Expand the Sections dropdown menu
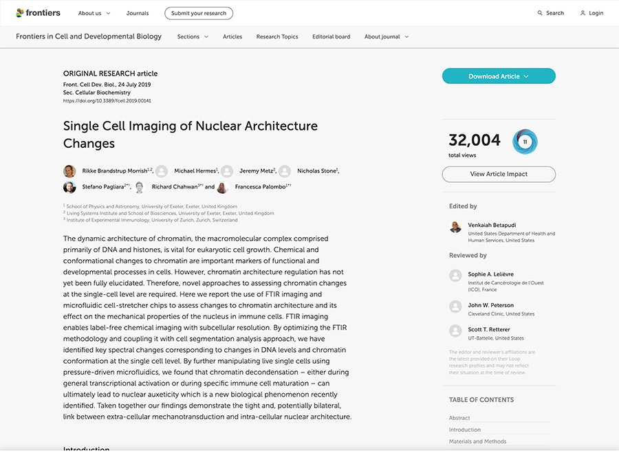The width and height of the screenshot is (619, 464). [193, 36]
